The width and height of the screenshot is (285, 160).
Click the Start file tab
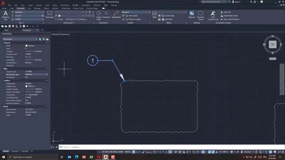click(7, 30)
